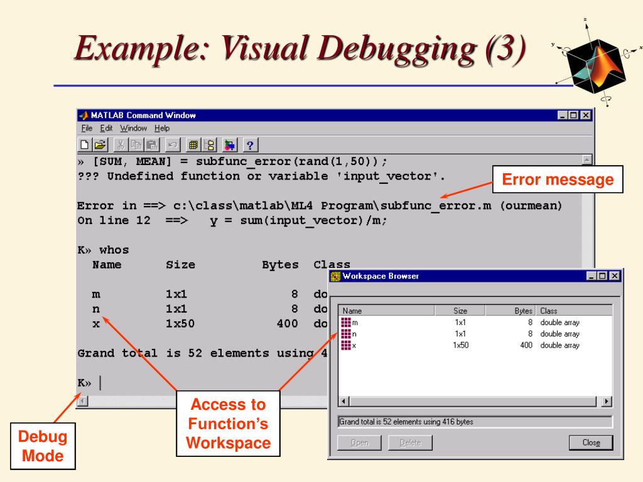Open Workspace Browser via grid toolbar icon
Image resolution: width=643 pixels, height=482 pixels.
click(193, 145)
